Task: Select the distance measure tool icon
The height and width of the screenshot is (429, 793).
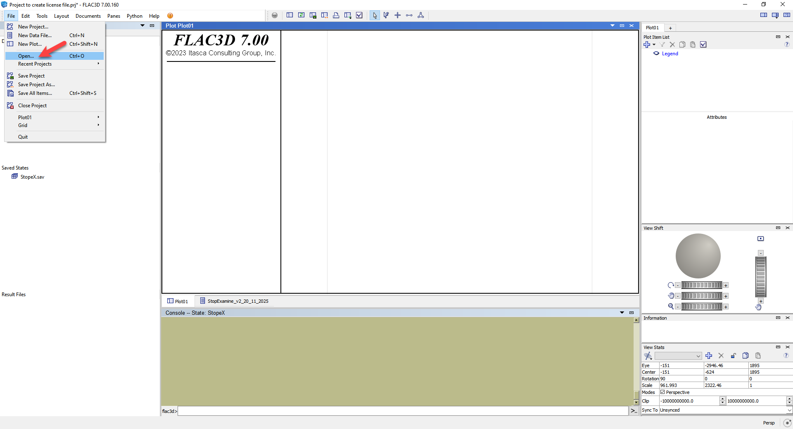Action: [409, 15]
